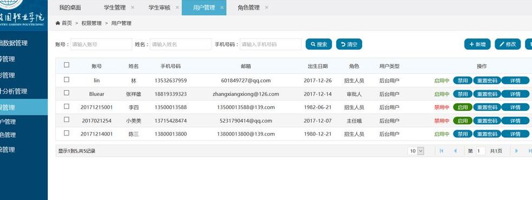The image size is (532, 200).
Task: Tick the select-all checkbox in table header
Action: [x=67, y=65]
